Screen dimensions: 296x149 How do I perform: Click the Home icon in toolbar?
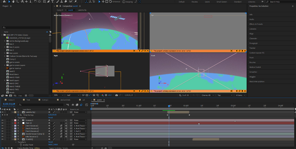[x=4, y=2]
